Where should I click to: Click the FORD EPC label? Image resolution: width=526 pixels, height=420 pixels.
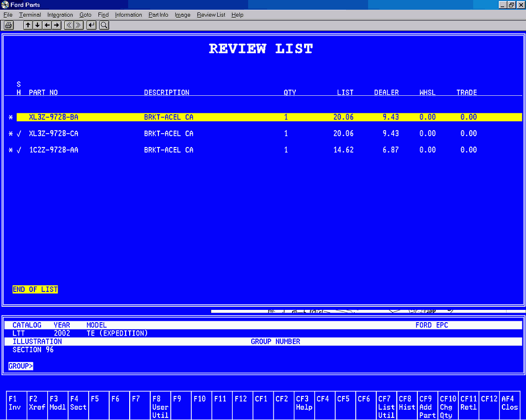[432, 325]
